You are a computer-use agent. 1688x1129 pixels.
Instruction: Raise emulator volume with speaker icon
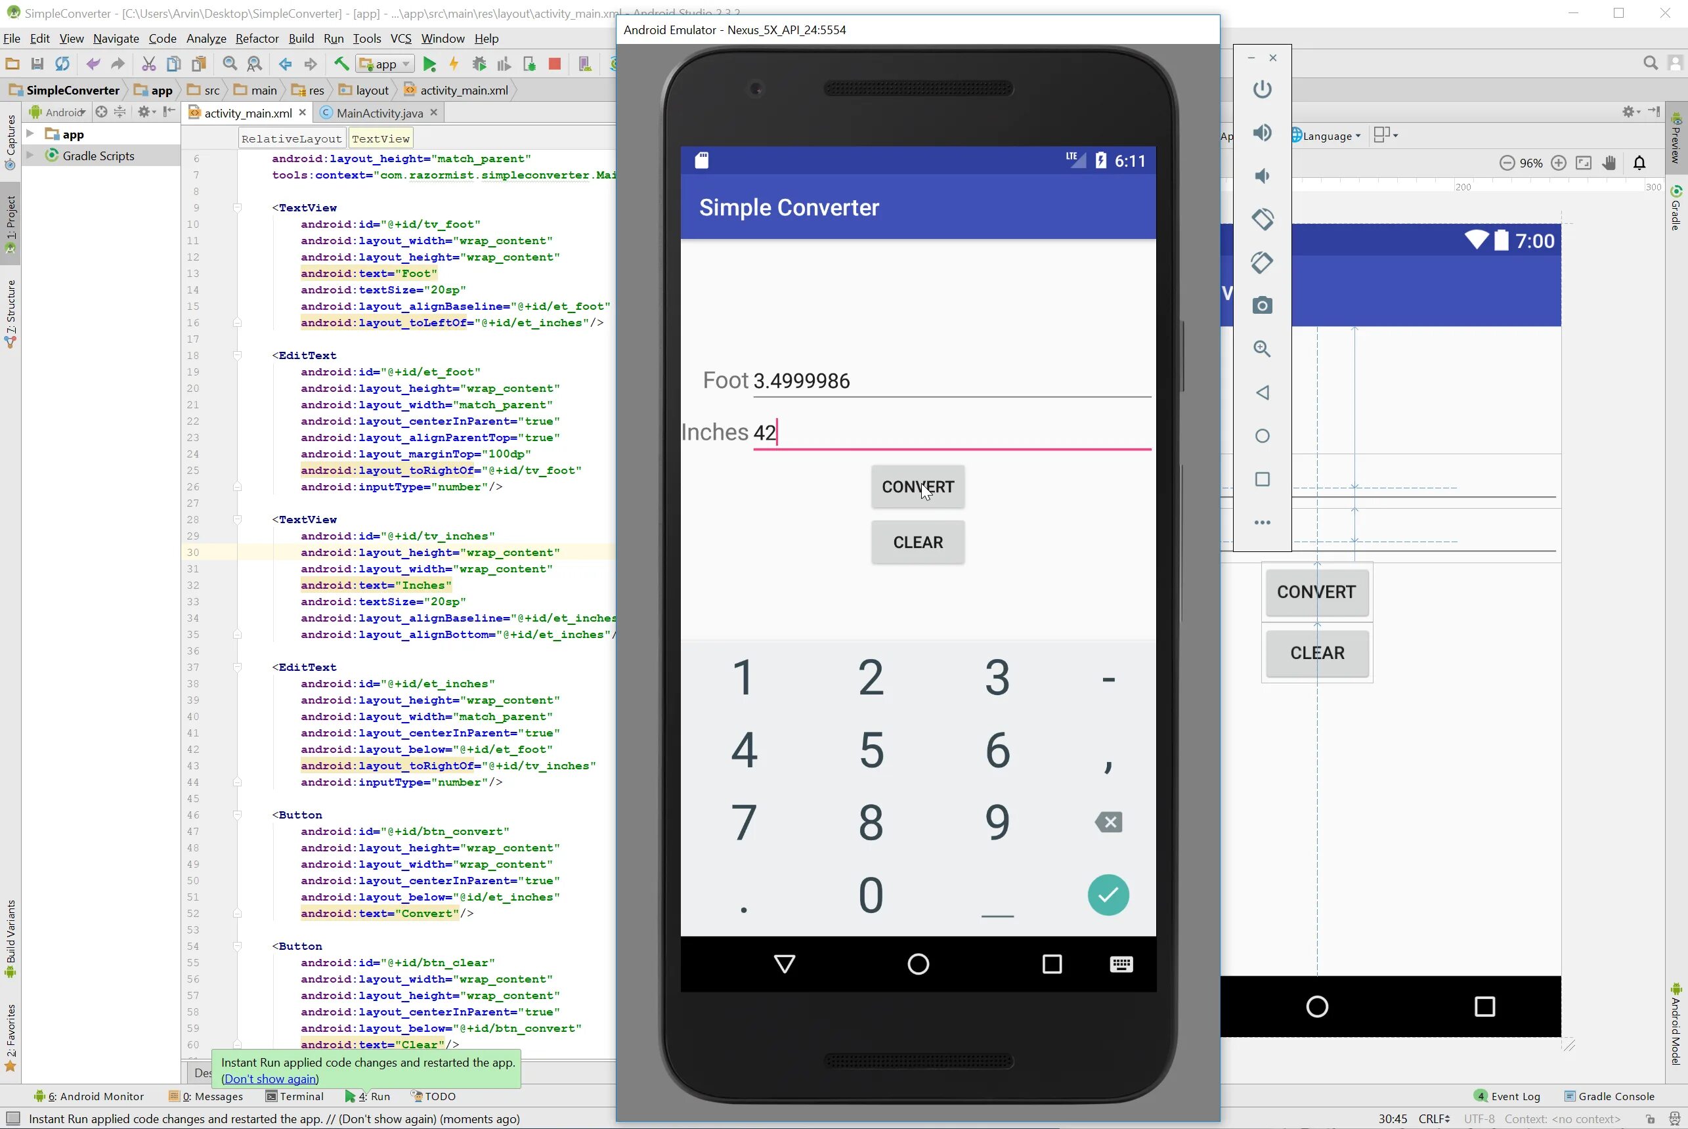pos(1262,133)
